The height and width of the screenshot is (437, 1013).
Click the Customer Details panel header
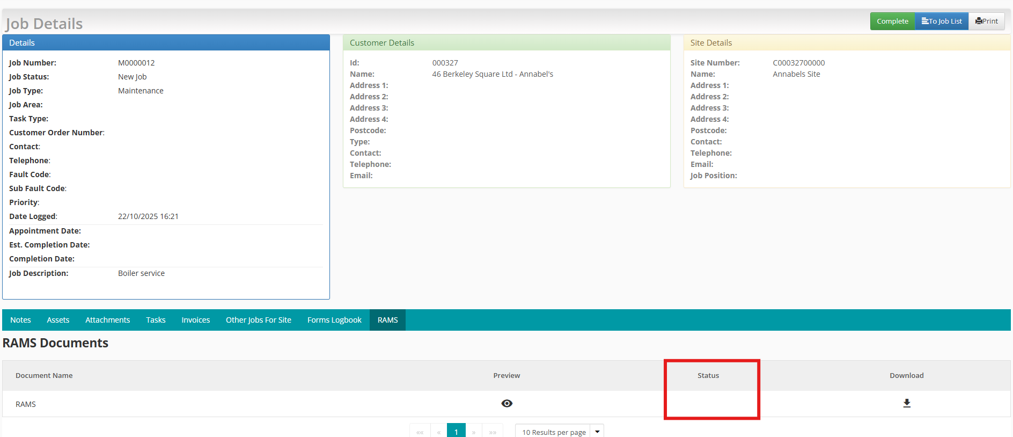pyautogui.click(x=507, y=43)
